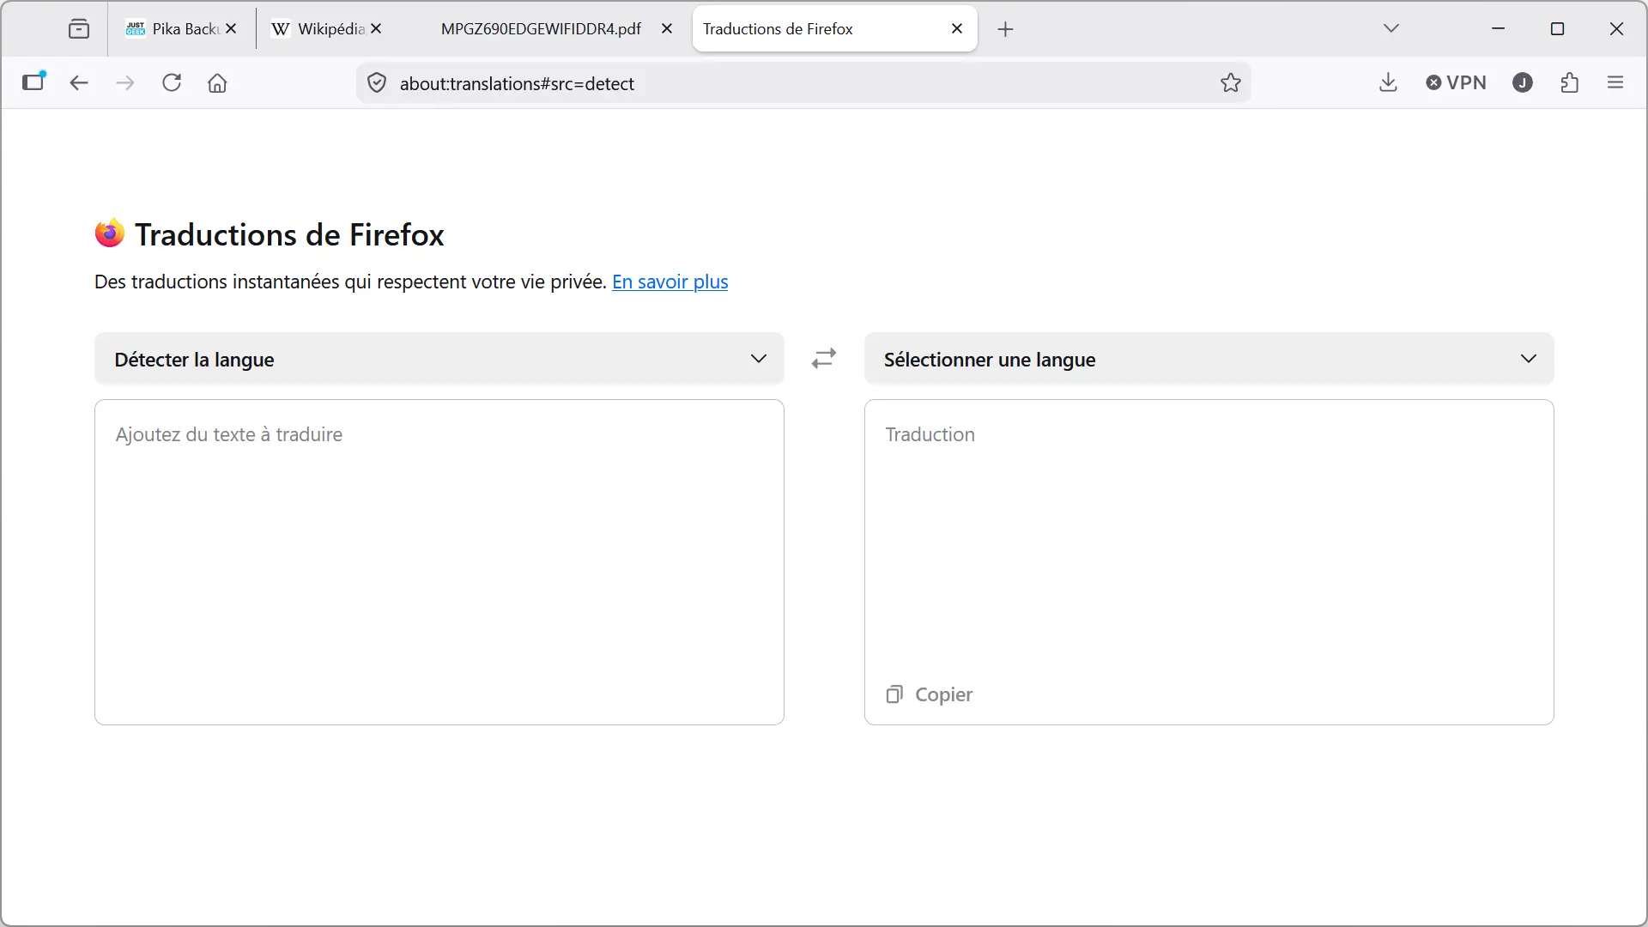Open the new tab plus button
Image resolution: width=1648 pixels, height=927 pixels.
coord(1006,29)
